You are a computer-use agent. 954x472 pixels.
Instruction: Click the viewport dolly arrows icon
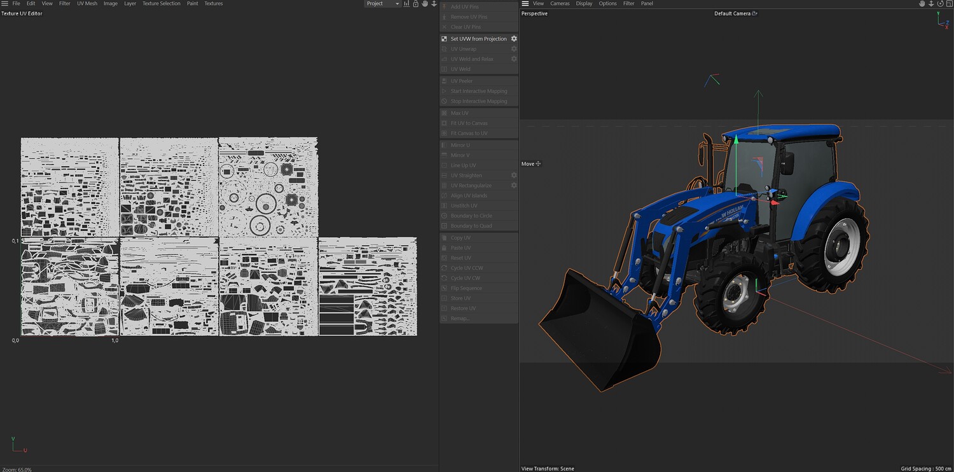click(931, 4)
